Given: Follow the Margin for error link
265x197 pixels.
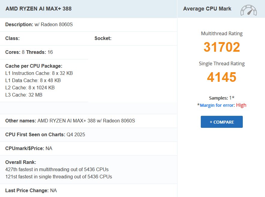Looking at the screenshot, I should pos(217,105).
